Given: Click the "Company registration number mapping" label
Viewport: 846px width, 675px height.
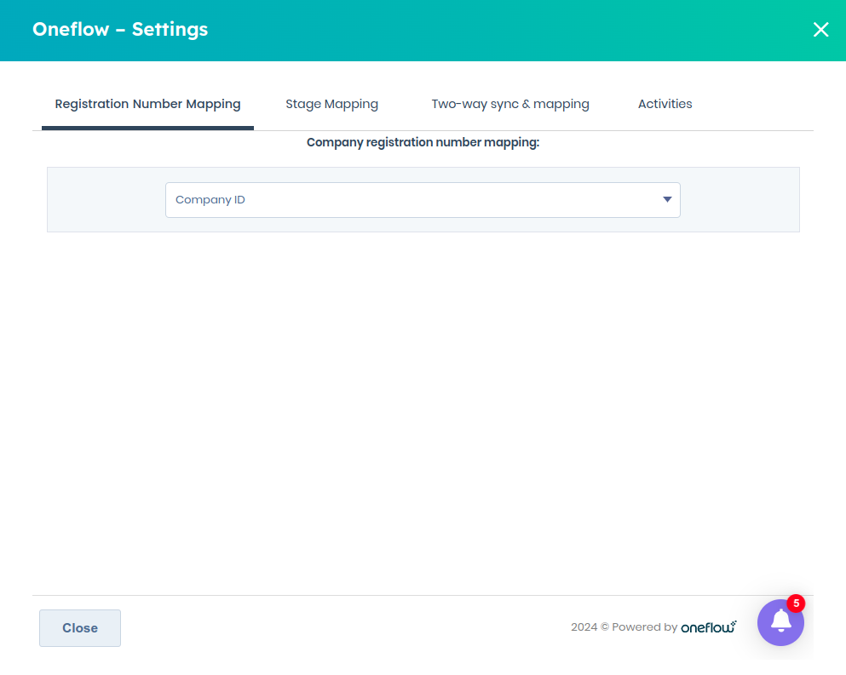Looking at the screenshot, I should pyautogui.click(x=423, y=142).
